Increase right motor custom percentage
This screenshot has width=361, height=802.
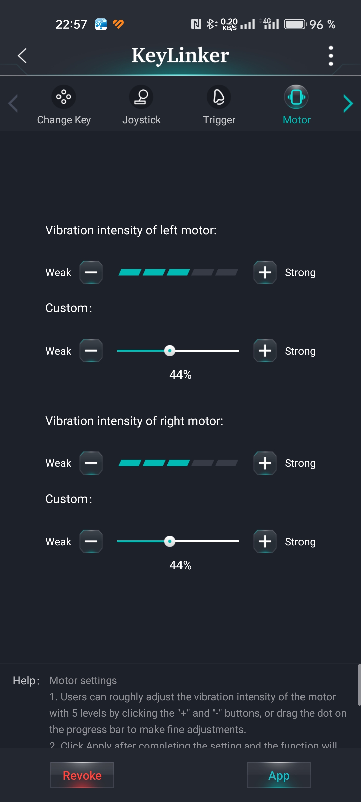[x=265, y=541]
